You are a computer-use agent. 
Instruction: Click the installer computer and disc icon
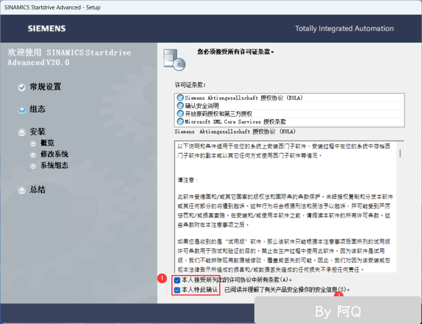tap(174, 60)
